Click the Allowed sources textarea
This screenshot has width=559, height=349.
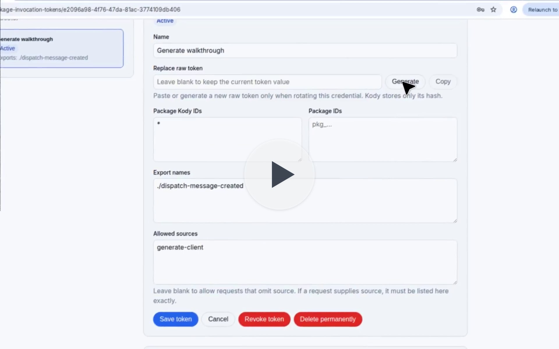point(305,262)
